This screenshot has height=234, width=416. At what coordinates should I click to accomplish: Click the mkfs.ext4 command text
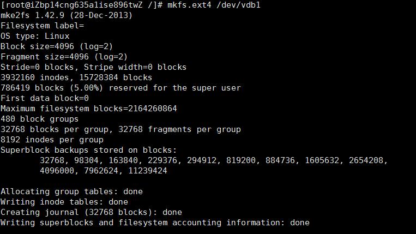coord(189,5)
